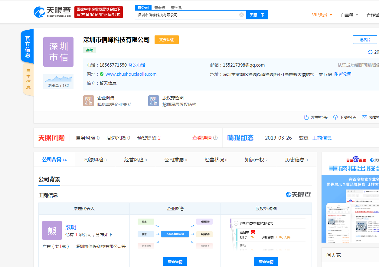Click the refresh icon near company header
The width and height of the screenshot is (379, 267).
(x=370, y=52)
